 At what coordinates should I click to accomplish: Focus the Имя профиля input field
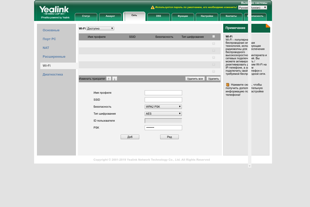coord(163,93)
